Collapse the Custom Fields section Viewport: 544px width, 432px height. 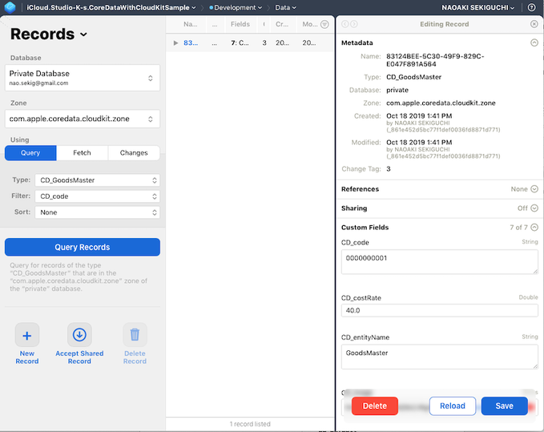(x=534, y=228)
